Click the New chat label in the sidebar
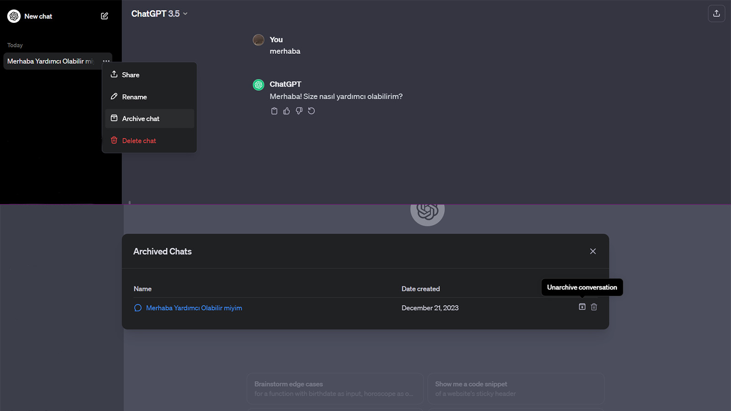Viewport: 731px width, 411px height. [x=38, y=16]
